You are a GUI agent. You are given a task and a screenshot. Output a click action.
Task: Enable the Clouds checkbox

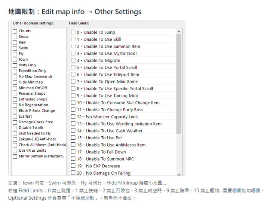(15, 31)
